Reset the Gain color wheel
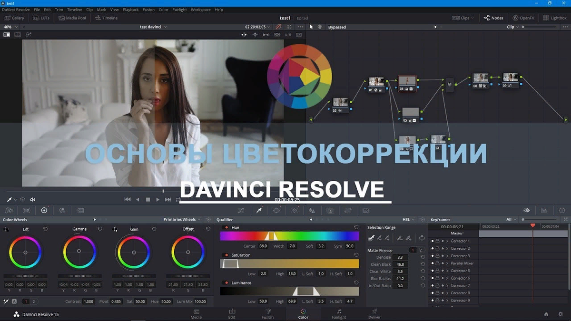The image size is (571, 321). 154,229
